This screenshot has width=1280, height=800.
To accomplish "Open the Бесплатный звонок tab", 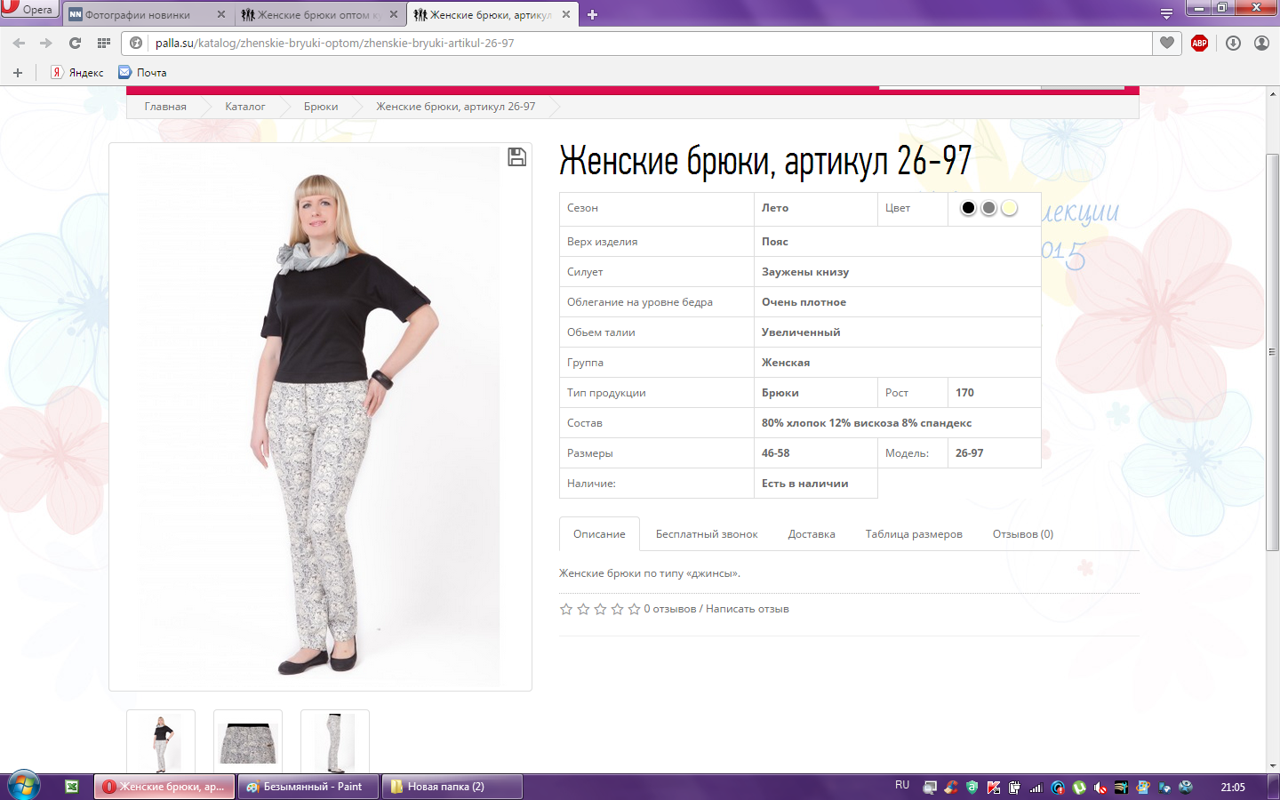I will (707, 533).
